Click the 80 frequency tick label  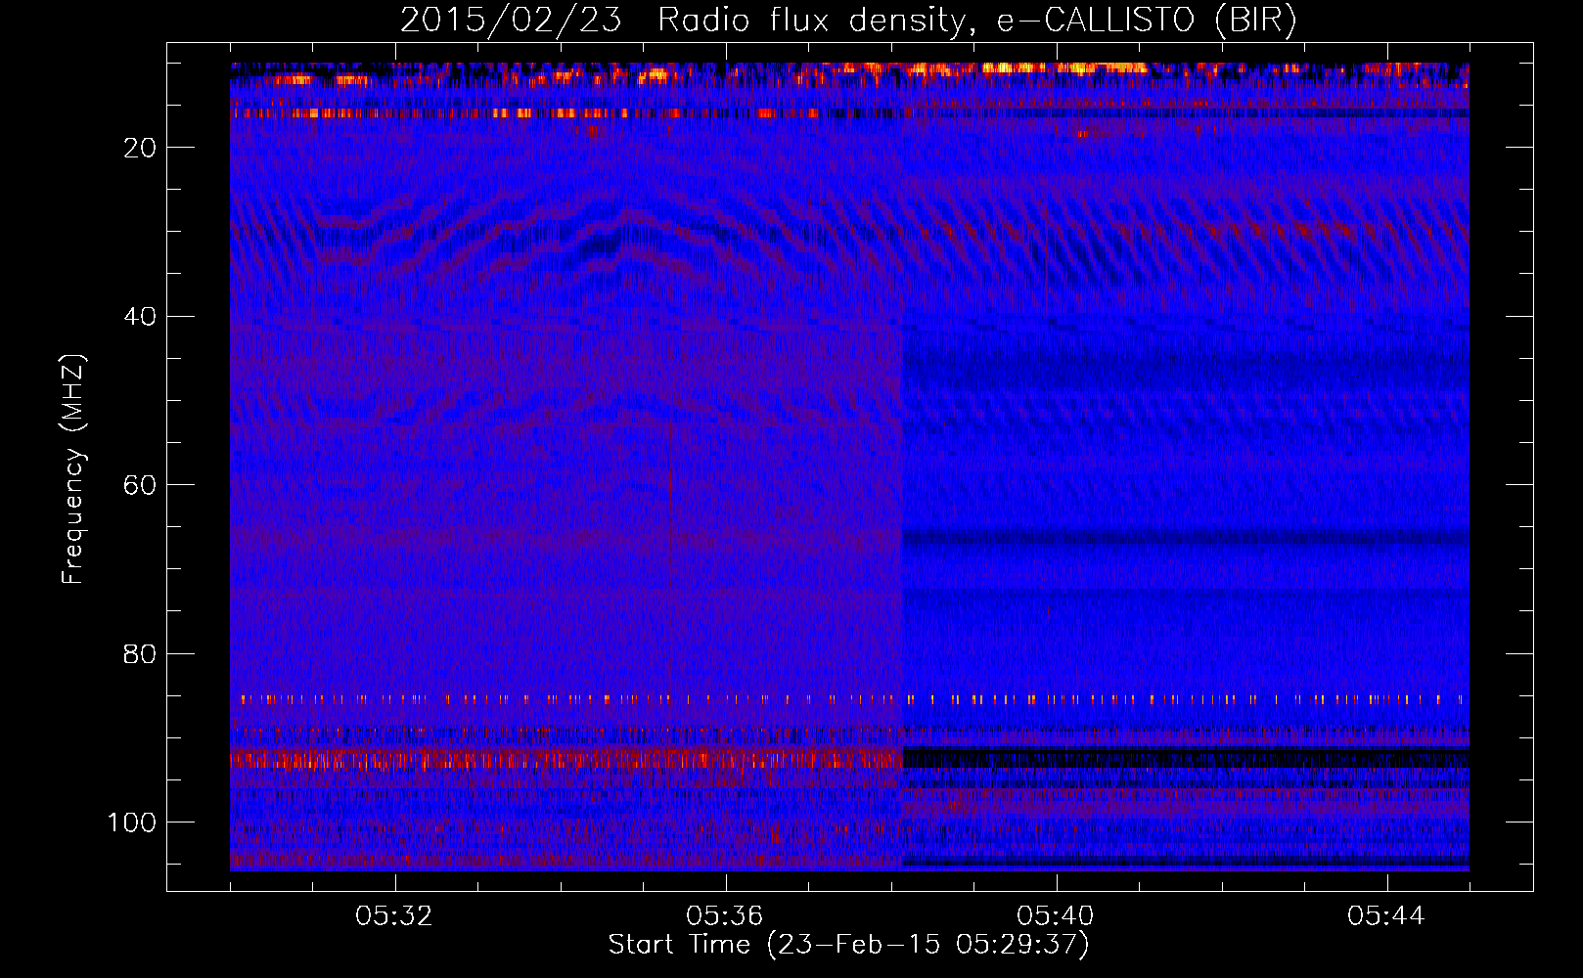click(x=141, y=654)
